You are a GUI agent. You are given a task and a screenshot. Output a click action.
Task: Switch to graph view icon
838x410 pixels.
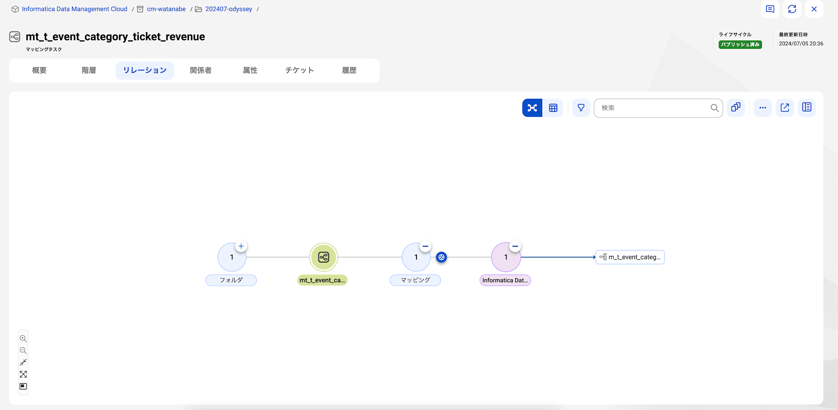point(532,108)
